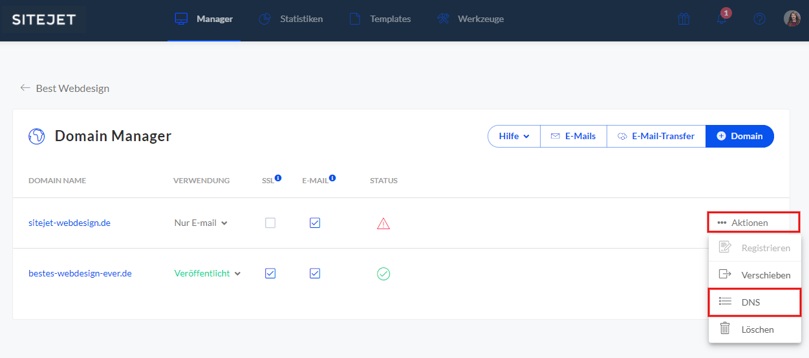The height and width of the screenshot is (358, 809).
Task: Choose Löschen from actions menu
Action: 755,329
